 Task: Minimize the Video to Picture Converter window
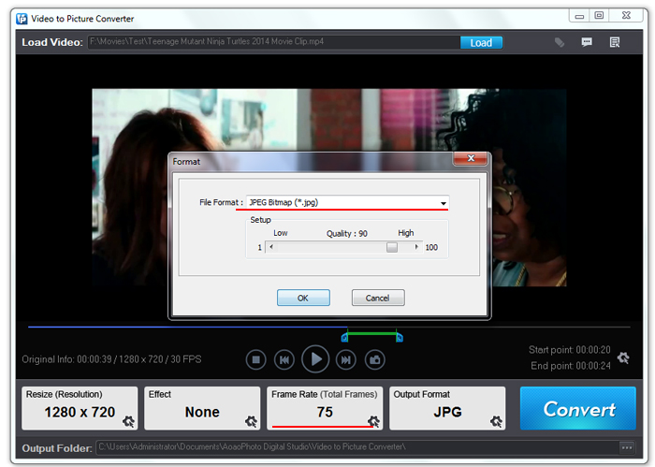579,16
